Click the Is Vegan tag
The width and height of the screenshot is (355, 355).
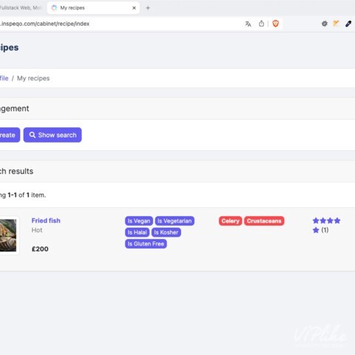pos(139,221)
